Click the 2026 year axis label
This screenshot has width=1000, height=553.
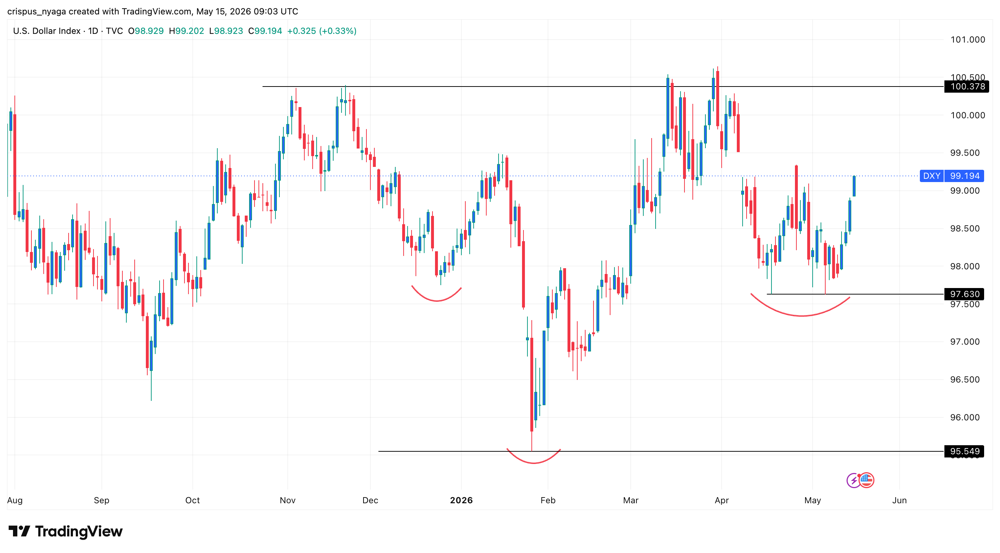coord(461,500)
